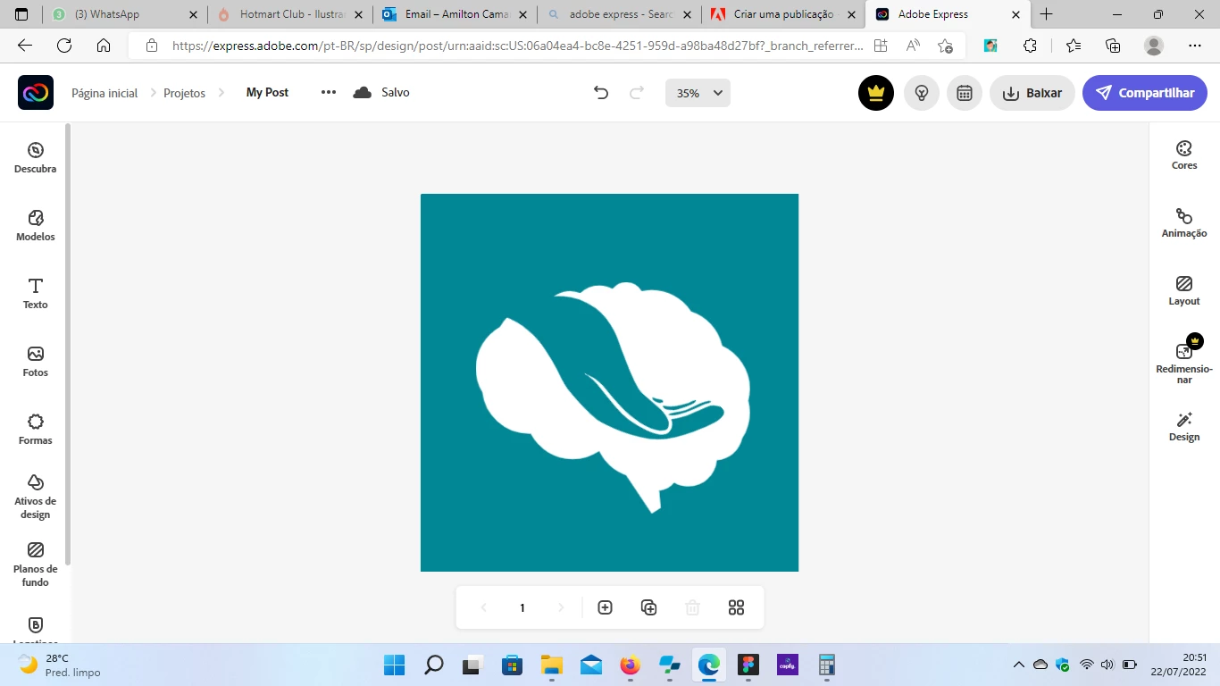Open browser Collections icon
This screenshot has height=686, width=1220.
(1113, 46)
